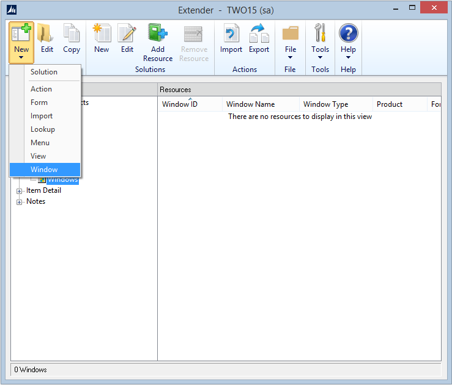Sort by Window Name column header

click(x=261, y=104)
